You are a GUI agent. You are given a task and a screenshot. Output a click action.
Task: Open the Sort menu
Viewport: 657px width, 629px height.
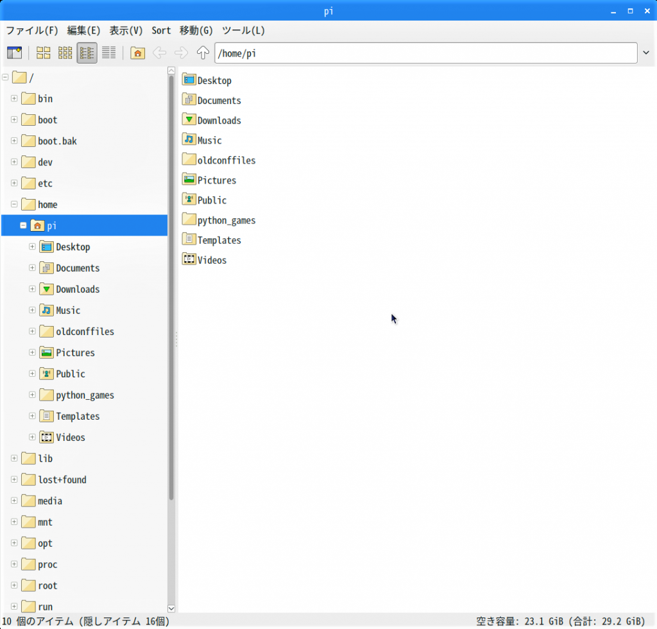pyautogui.click(x=161, y=31)
